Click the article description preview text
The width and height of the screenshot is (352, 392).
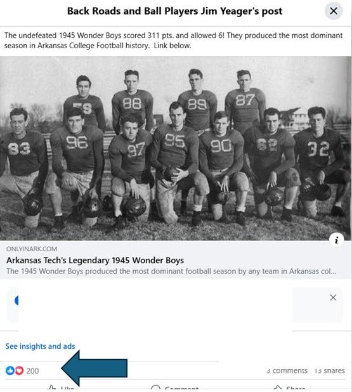[171, 271]
